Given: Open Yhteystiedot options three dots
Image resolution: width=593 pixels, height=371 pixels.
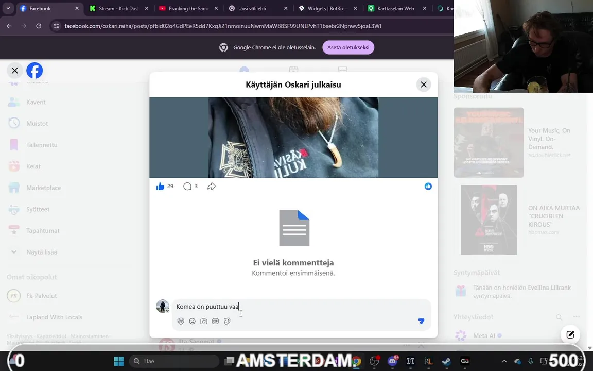Looking at the screenshot, I should tap(577, 317).
